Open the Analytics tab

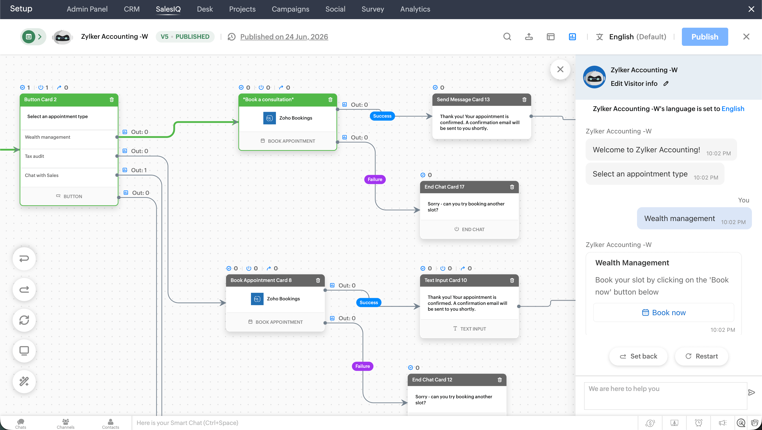pyautogui.click(x=415, y=9)
